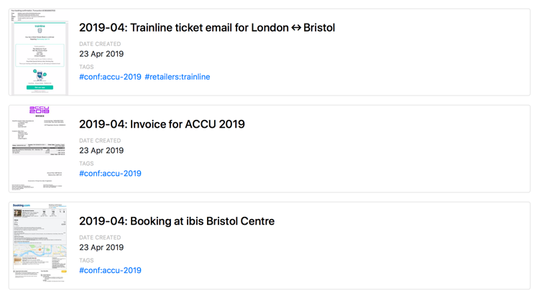539x298 pixels.
Task: Click the map area in Booking thumbnail
Action: click(40, 251)
